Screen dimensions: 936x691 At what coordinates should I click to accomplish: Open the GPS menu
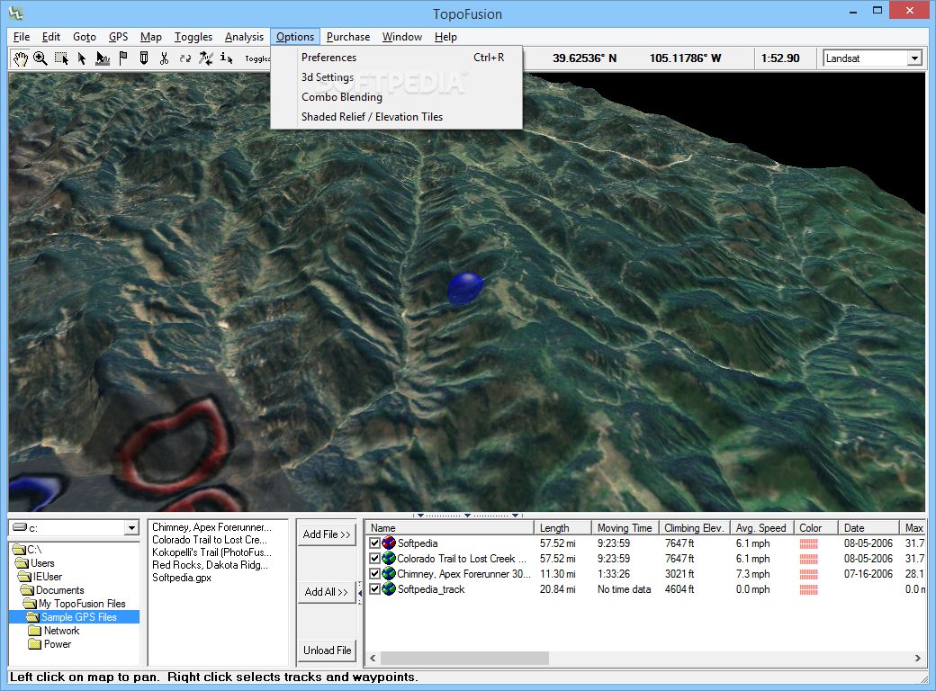(x=118, y=37)
